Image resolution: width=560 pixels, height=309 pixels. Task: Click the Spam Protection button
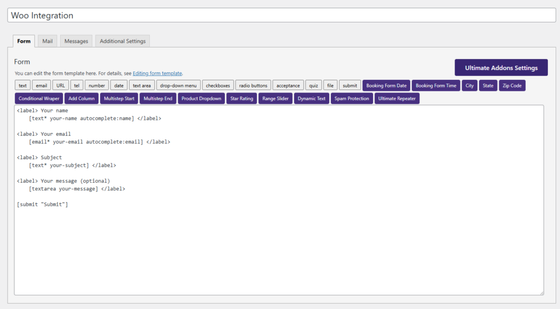point(352,98)
